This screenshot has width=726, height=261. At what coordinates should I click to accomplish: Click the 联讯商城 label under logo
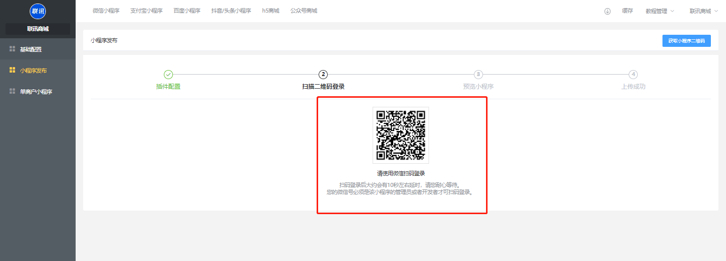point(38,29)
